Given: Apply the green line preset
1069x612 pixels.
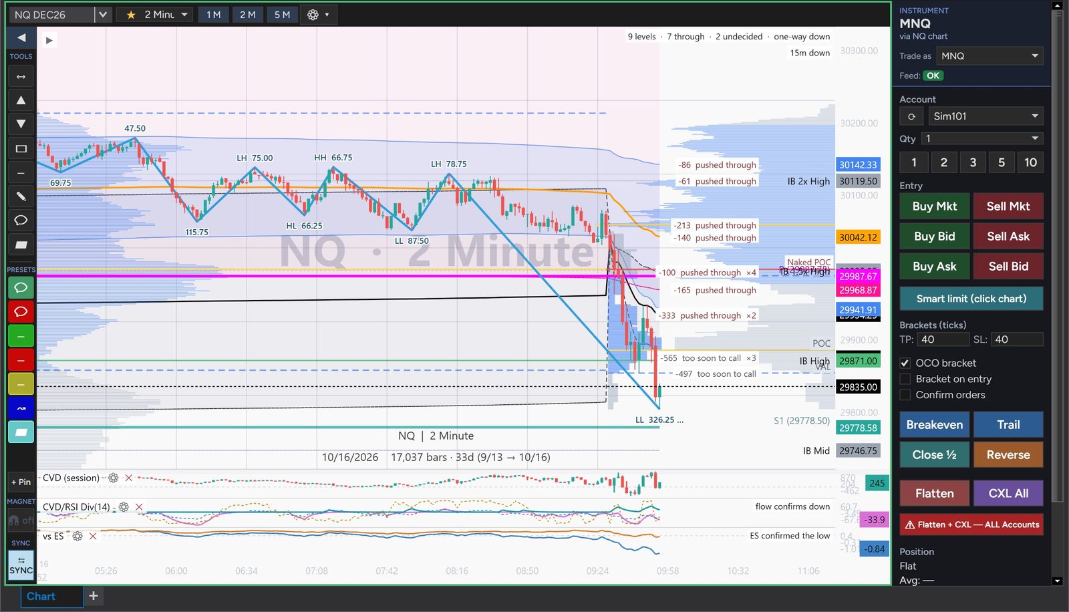Looking at the screenshot, I should click(21, 335).
